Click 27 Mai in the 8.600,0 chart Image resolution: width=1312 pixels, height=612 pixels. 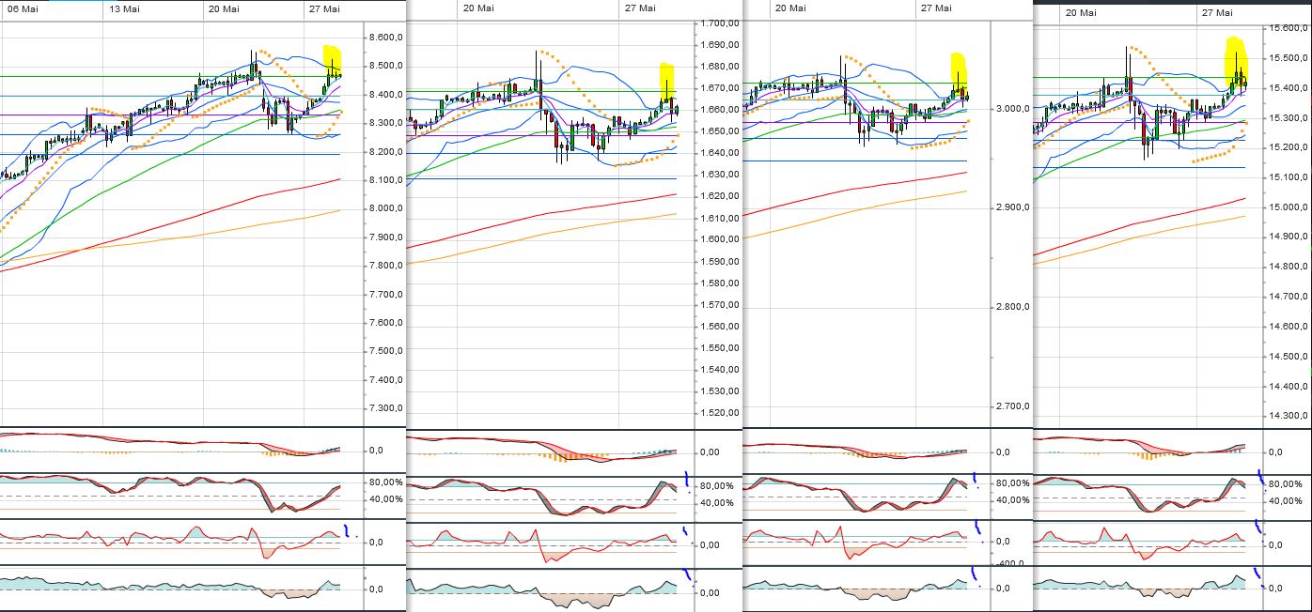(323, 8)
